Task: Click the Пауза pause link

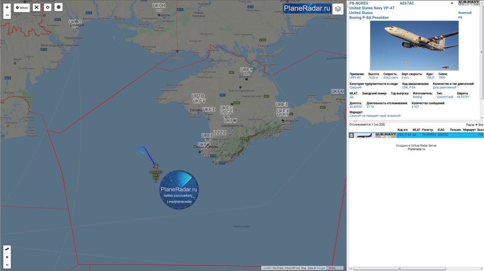Action: pyautogui.click(x=470, y=125)
